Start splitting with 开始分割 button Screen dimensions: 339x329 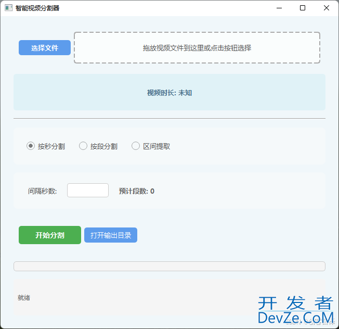tap(50, 235)
